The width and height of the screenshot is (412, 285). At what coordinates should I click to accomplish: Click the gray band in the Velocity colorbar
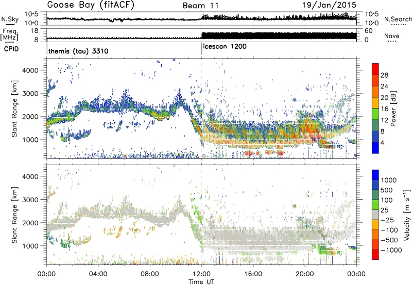[x=375, y=215]
